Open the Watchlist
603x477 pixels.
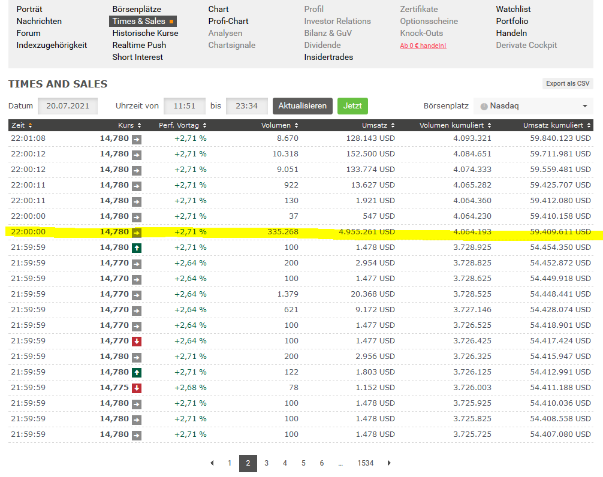click(513, 9)
